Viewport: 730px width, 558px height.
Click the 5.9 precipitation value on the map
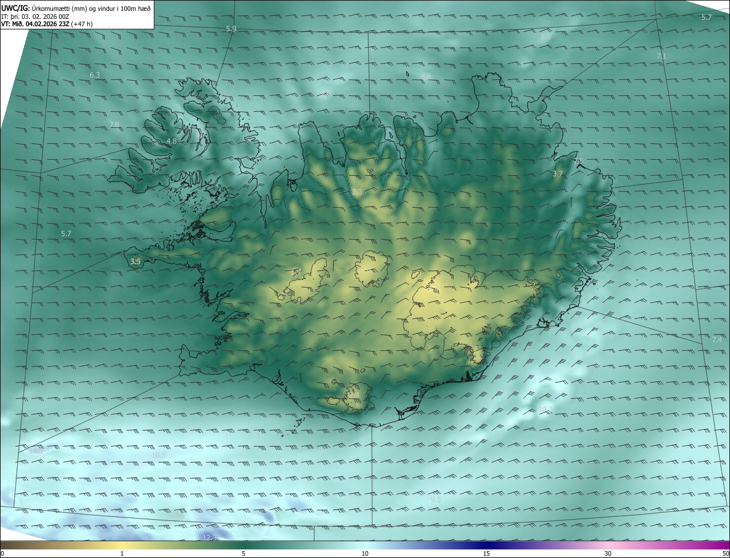tap(231, 29)
